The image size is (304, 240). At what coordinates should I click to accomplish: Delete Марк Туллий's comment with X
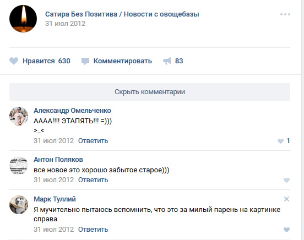(286, 199)
